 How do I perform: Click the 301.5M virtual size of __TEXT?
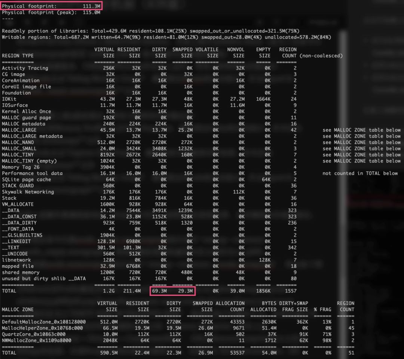pyautogui.click(x=106, y=247)
